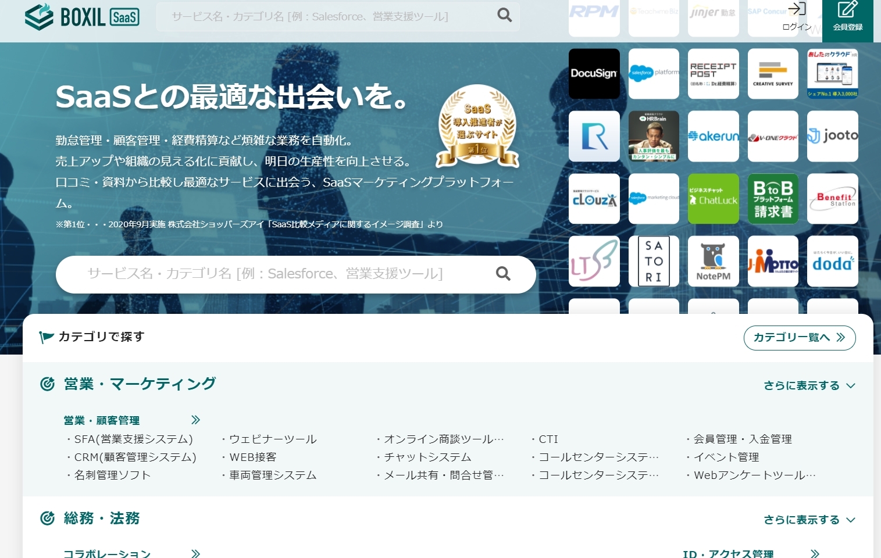The height and width of the screenshot is (558, 881).
Task: Open the Benefit Station tile
Action: (833, 199)
